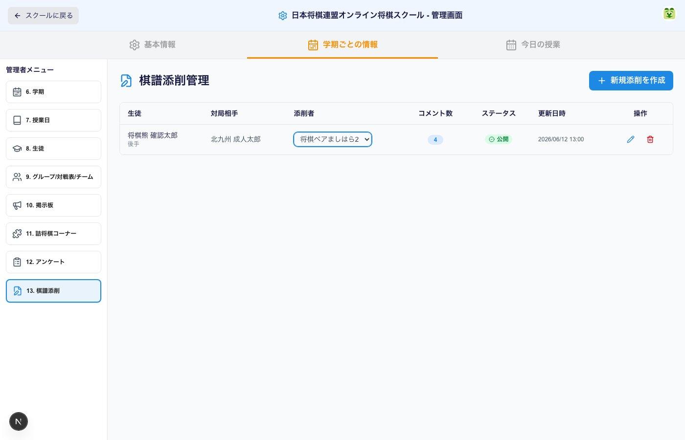Open menu item 7. 授業日
This screenshot has height=440, width=685.
[53, 120]
